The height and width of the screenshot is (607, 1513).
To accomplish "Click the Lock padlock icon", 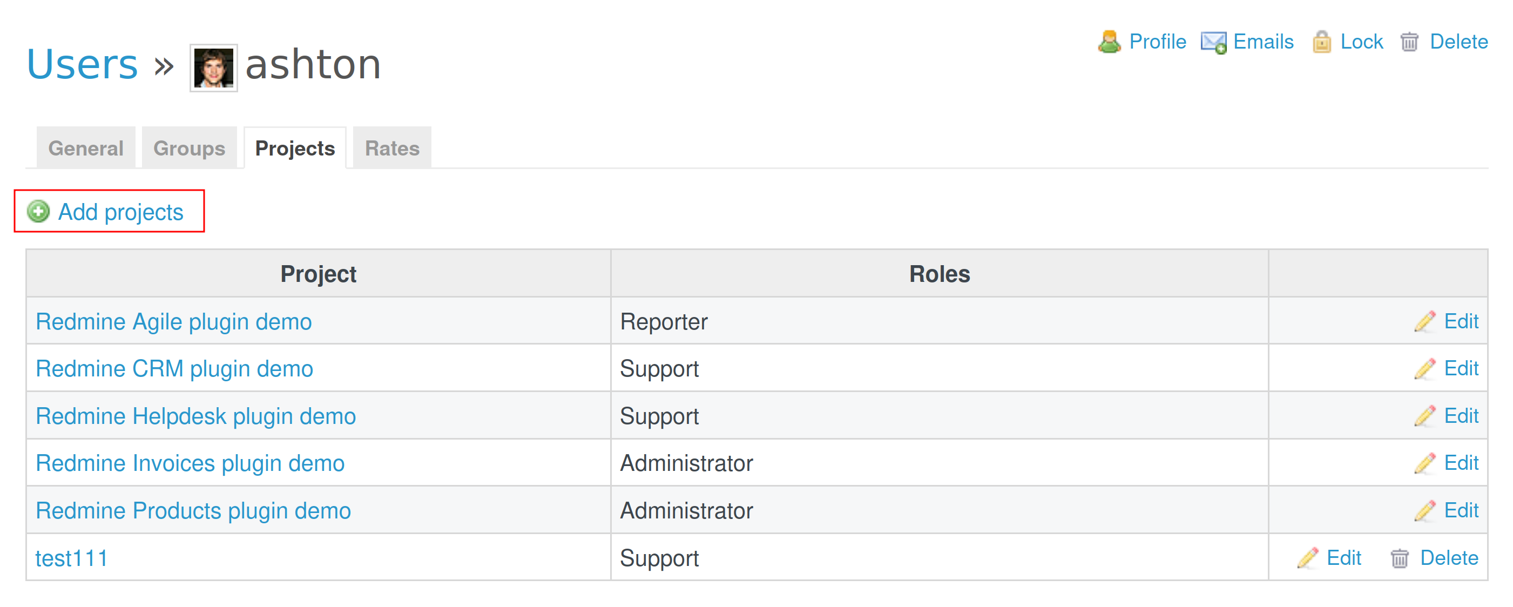I will 1321,42.
